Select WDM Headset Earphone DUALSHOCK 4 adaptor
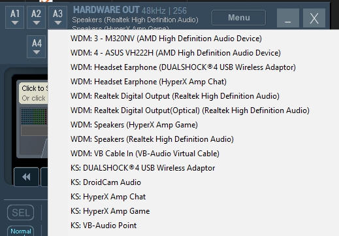Viewport: 339px width, 236px height. [x=183, y=67]
